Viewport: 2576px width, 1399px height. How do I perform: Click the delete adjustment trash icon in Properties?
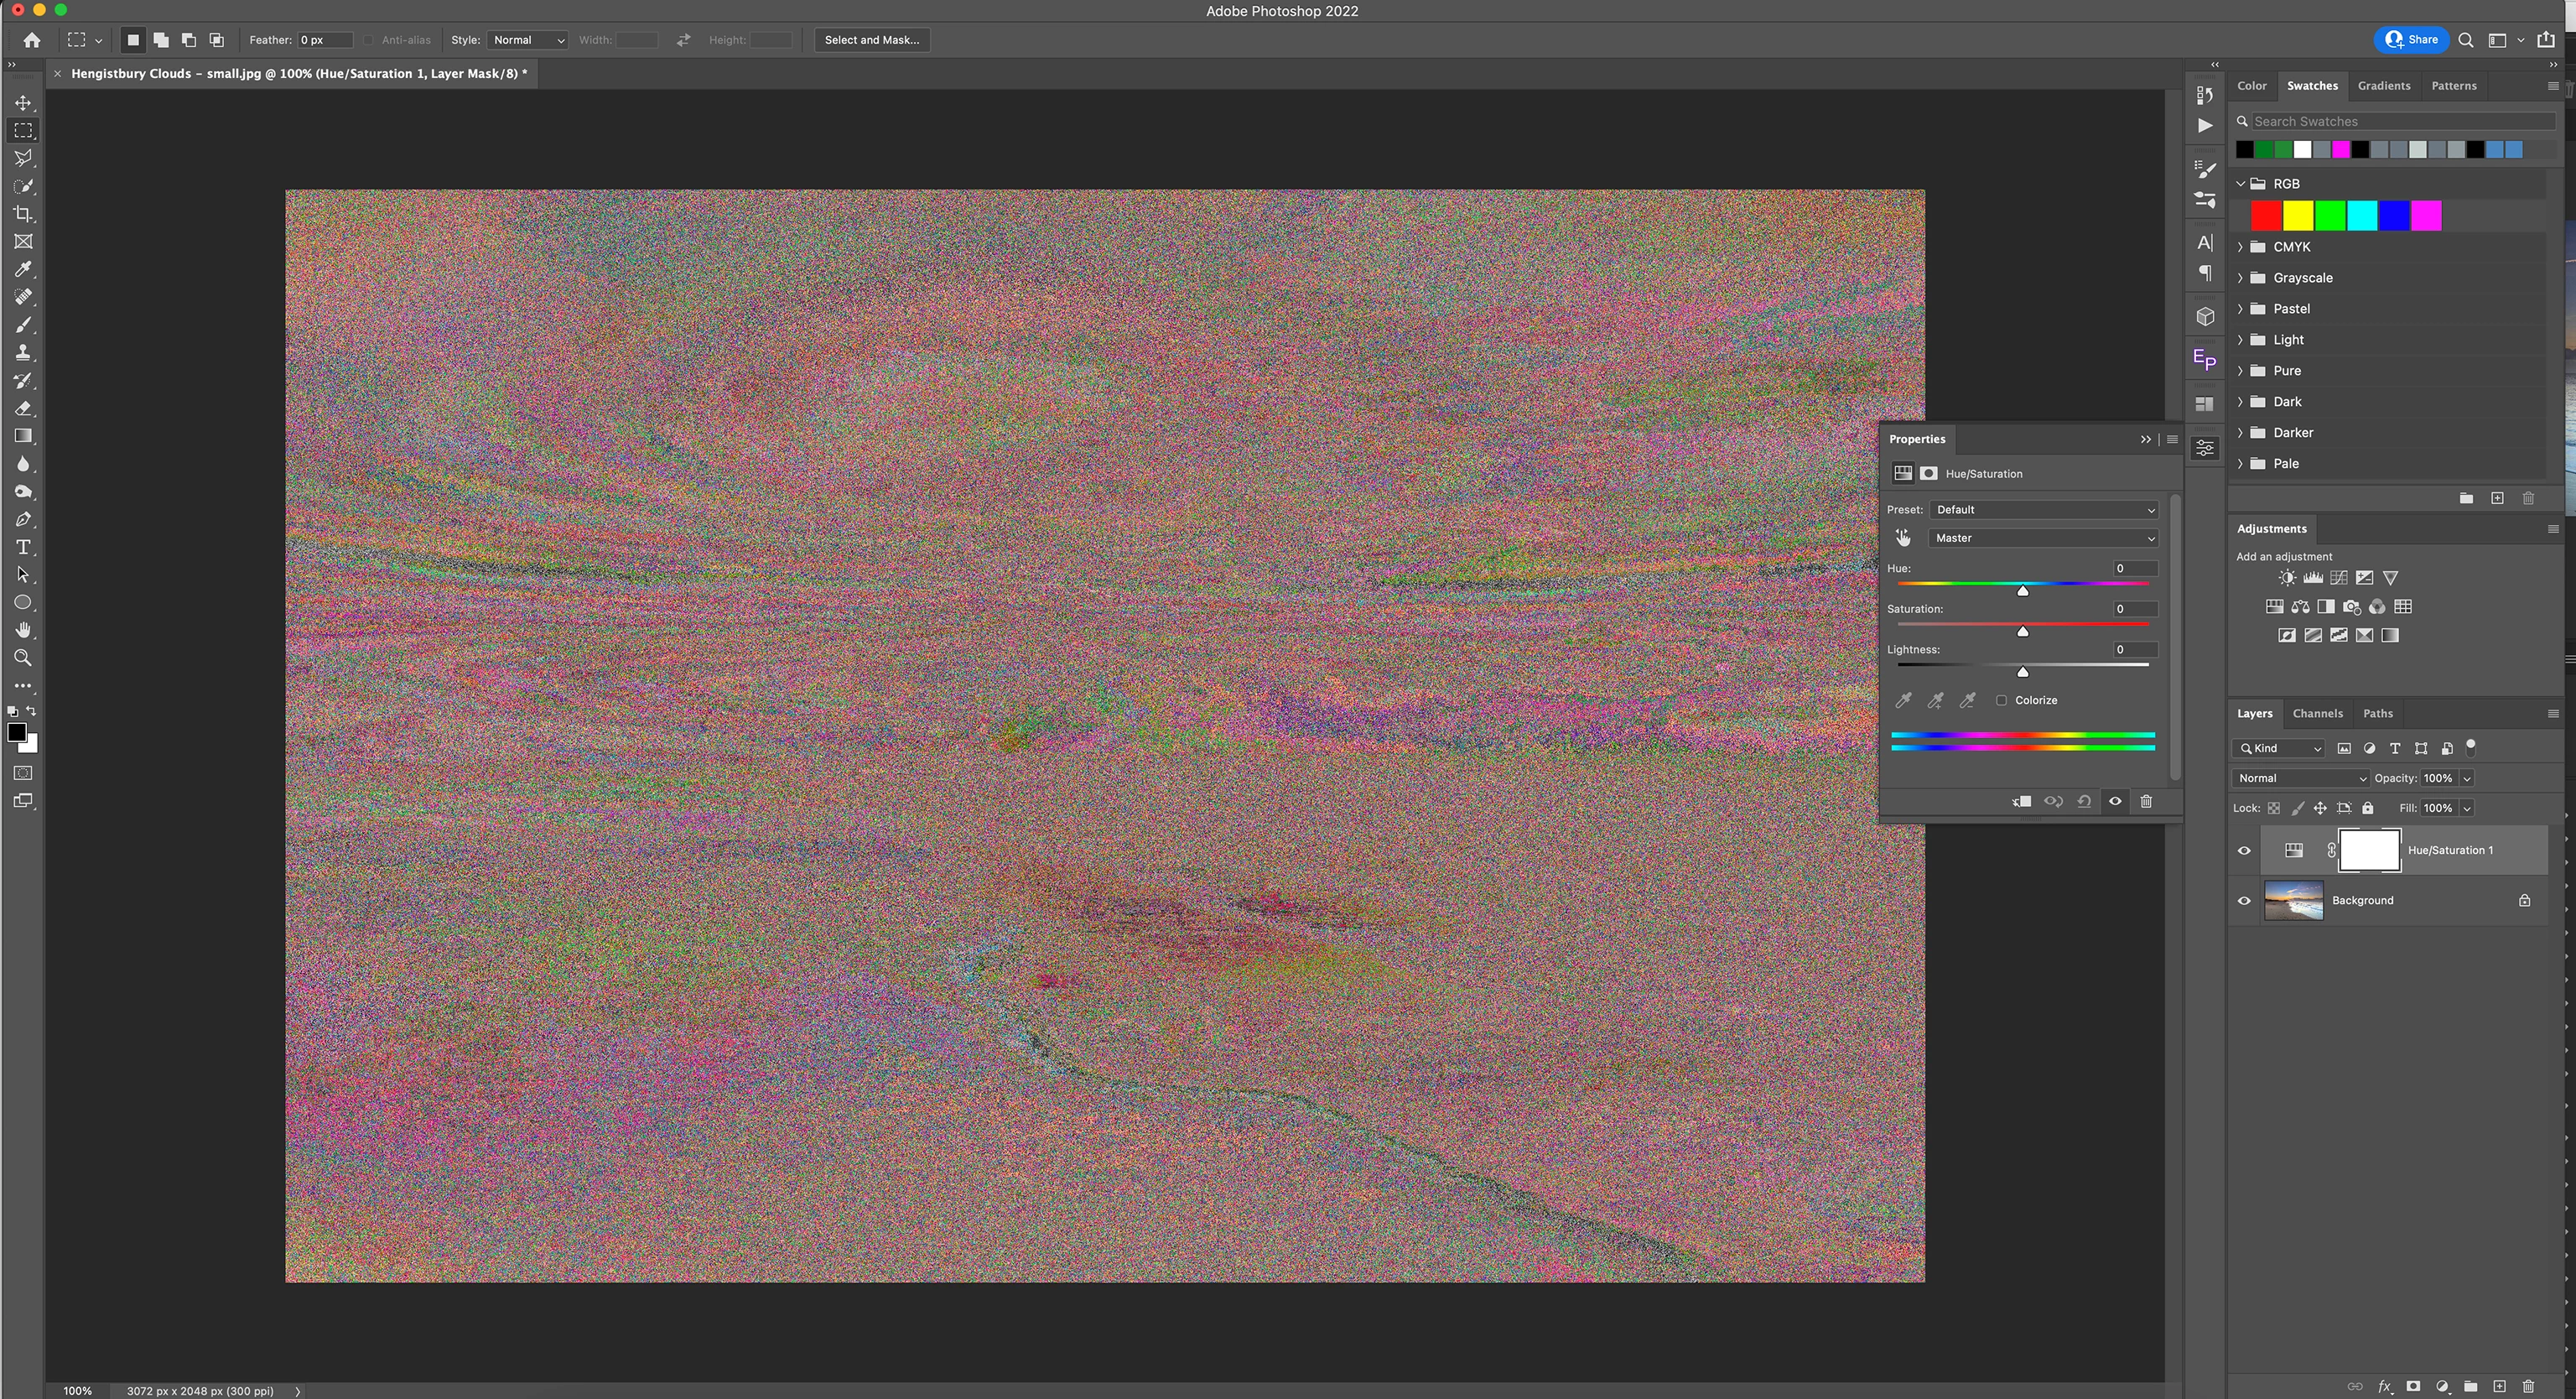pyautogui.click(x=2146, y=801)
